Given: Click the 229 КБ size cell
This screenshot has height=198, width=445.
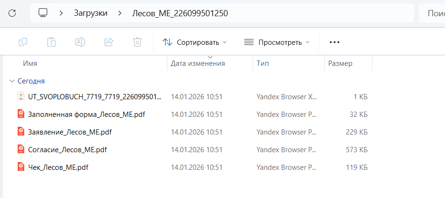Looking at the screenshot, I should 357,132.
